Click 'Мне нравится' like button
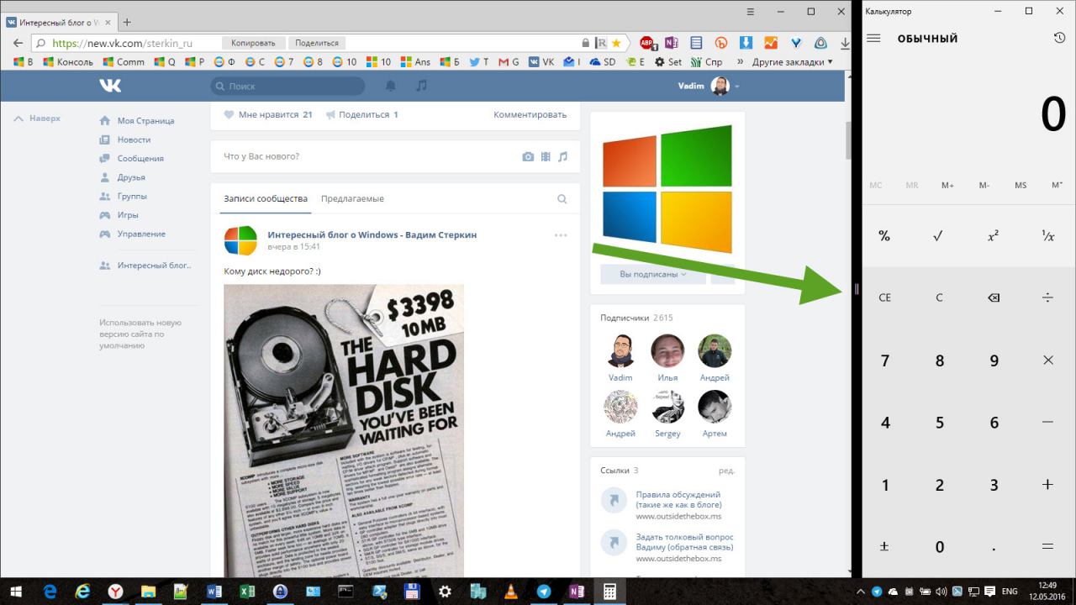The width and height of the screenshot is (1076, 605). 268,114
